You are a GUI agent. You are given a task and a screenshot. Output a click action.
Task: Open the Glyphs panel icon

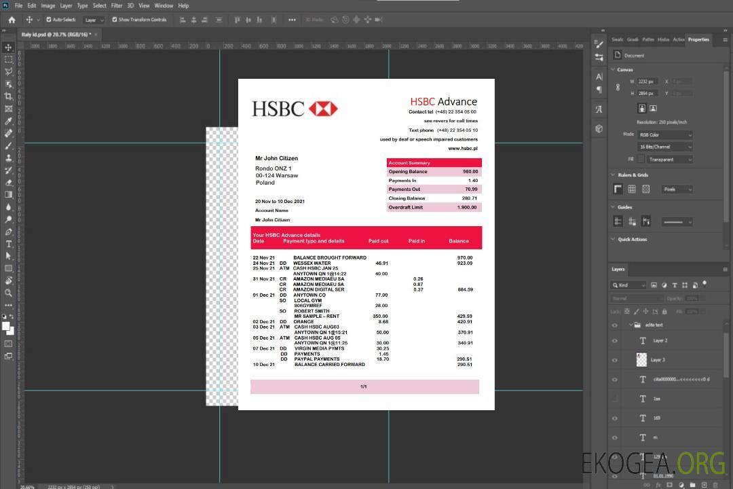click(599, 109)
